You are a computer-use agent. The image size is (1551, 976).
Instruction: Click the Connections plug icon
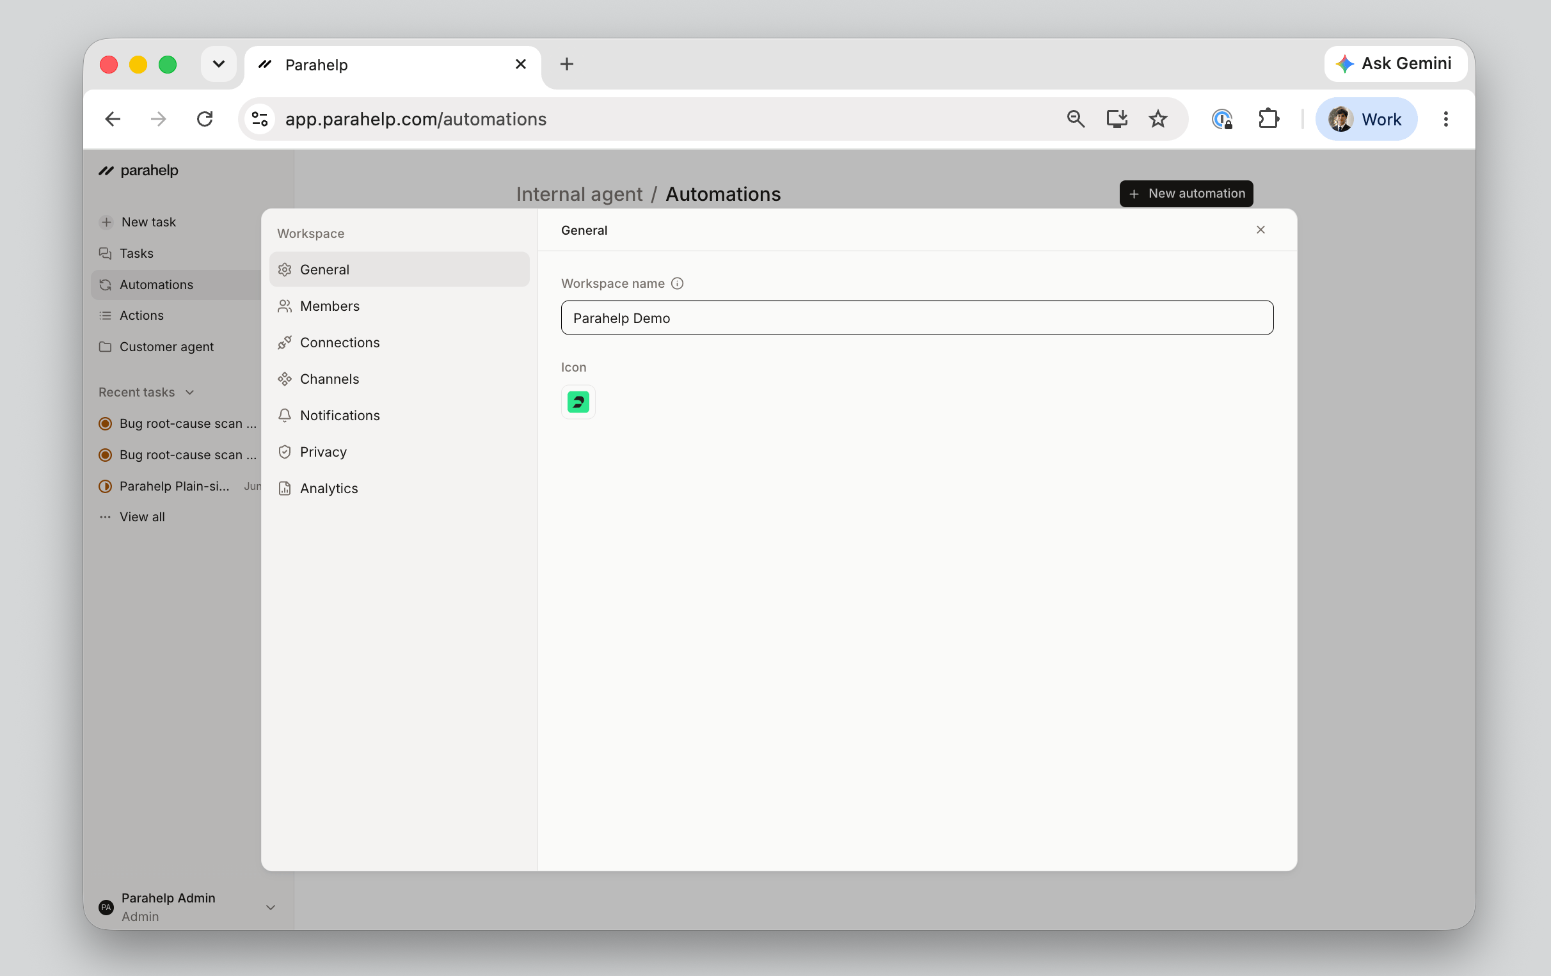tap(285, 343)
